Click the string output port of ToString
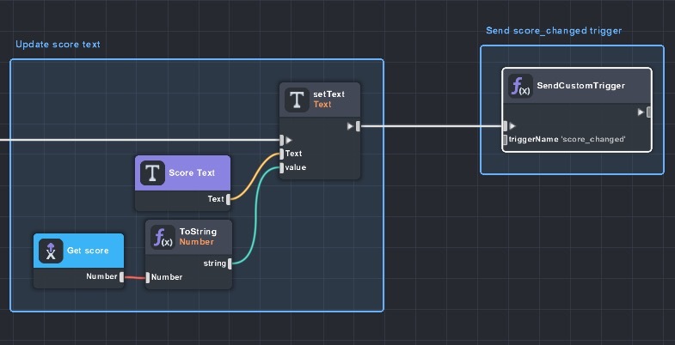The height and width of the screenshot is (345, 675). click(229, 263)
